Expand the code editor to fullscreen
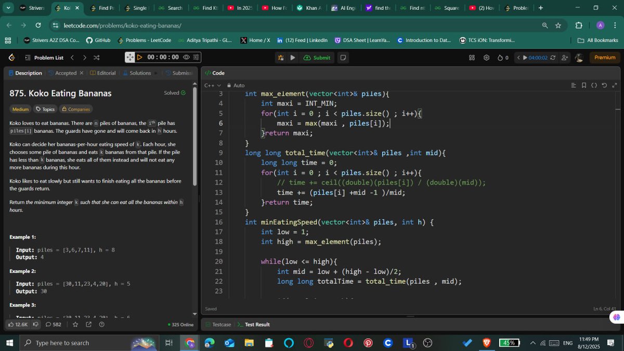624x351 pixels. coord(615,85)
